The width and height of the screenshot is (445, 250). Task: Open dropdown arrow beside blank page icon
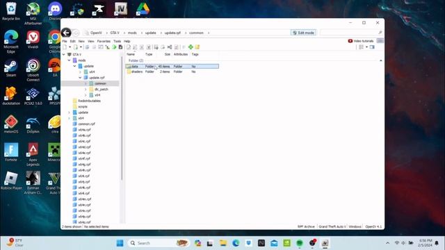pos(70,47)
